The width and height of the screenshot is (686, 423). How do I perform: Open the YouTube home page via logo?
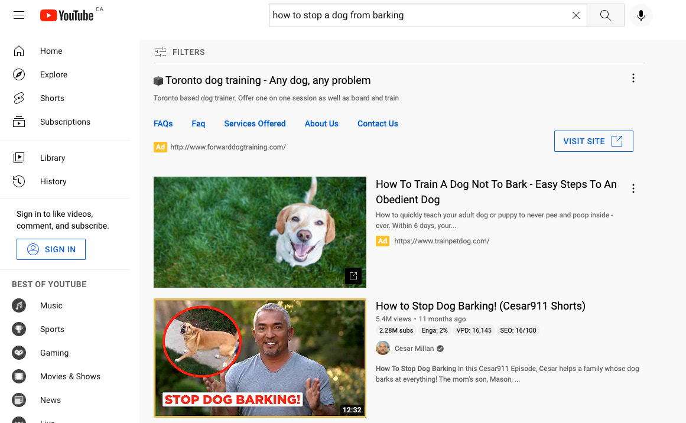click(66, 15)
